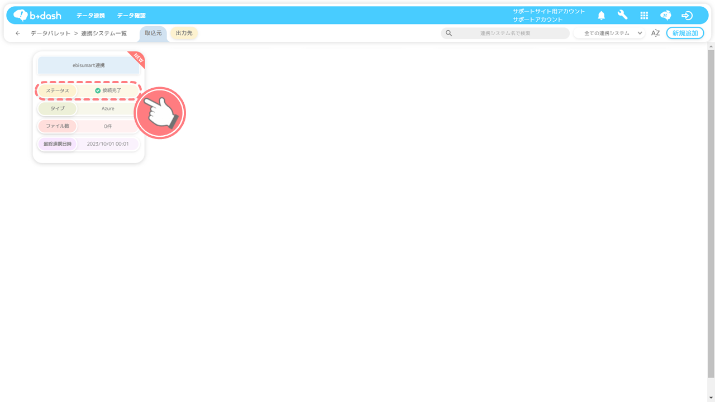Click the タイプ label on card
The height and width of the screenshot is (402, 715).
click(x=58, y=108)
